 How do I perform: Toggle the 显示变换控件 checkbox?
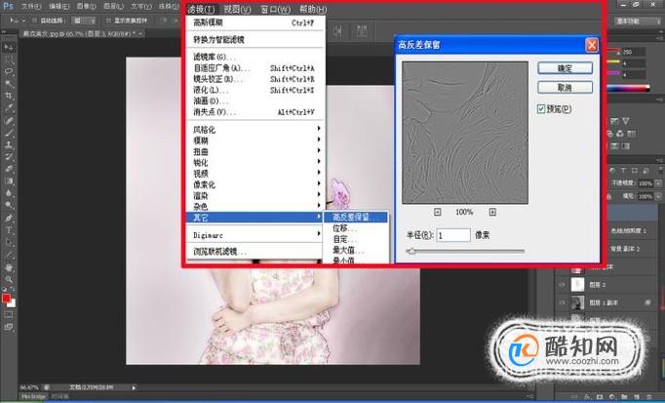pyautogui.click(x=108, y=20)
